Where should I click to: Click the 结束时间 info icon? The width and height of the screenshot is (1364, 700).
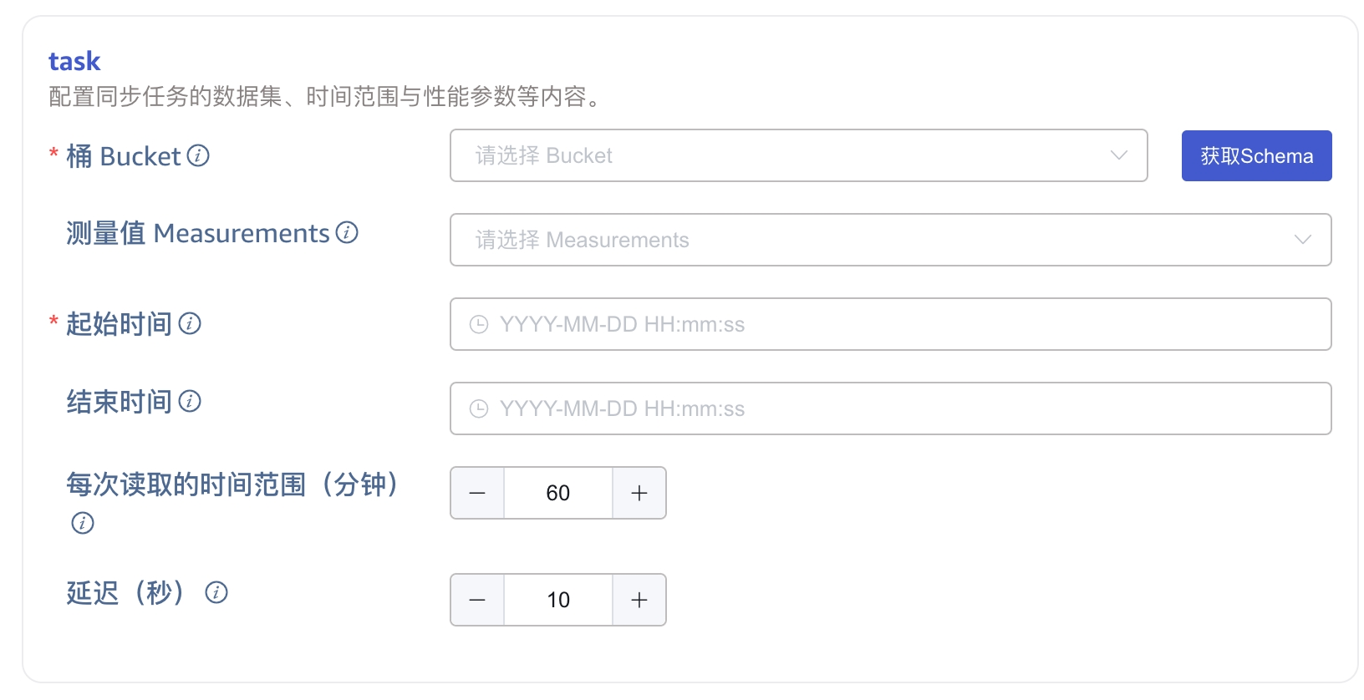[x=190, y=402]
